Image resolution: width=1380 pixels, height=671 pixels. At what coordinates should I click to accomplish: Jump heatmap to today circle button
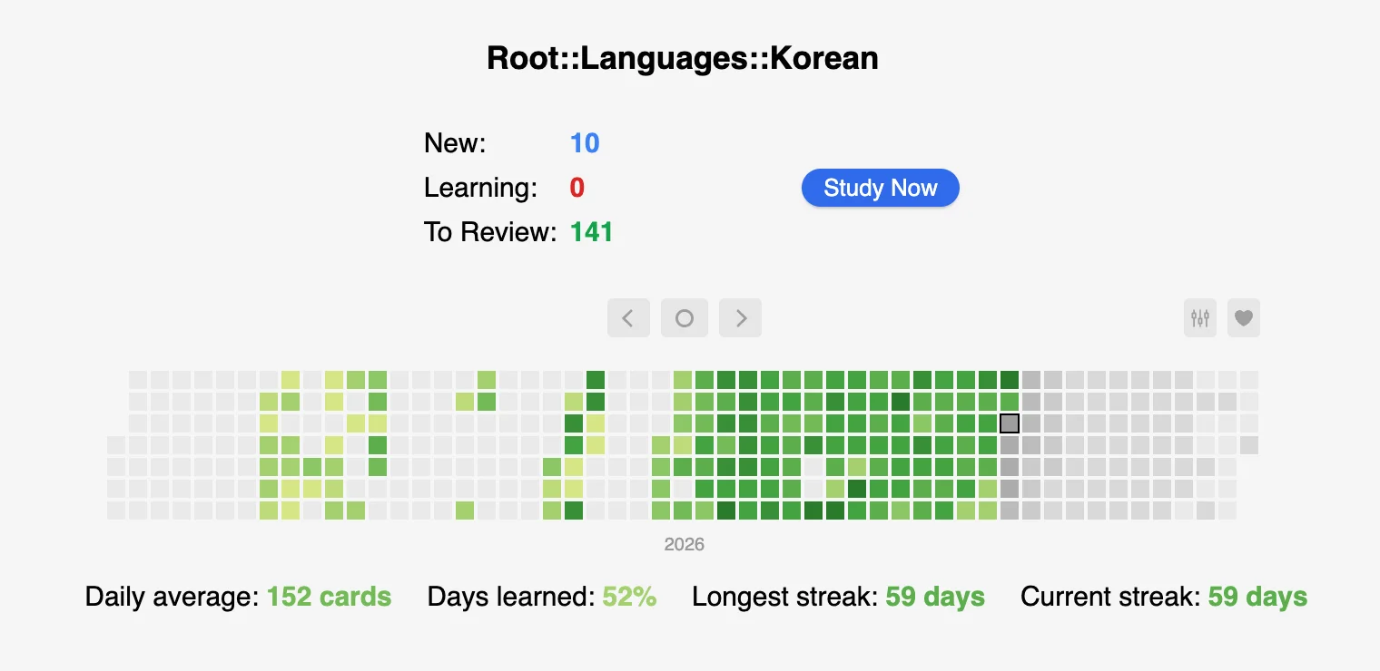685,318
